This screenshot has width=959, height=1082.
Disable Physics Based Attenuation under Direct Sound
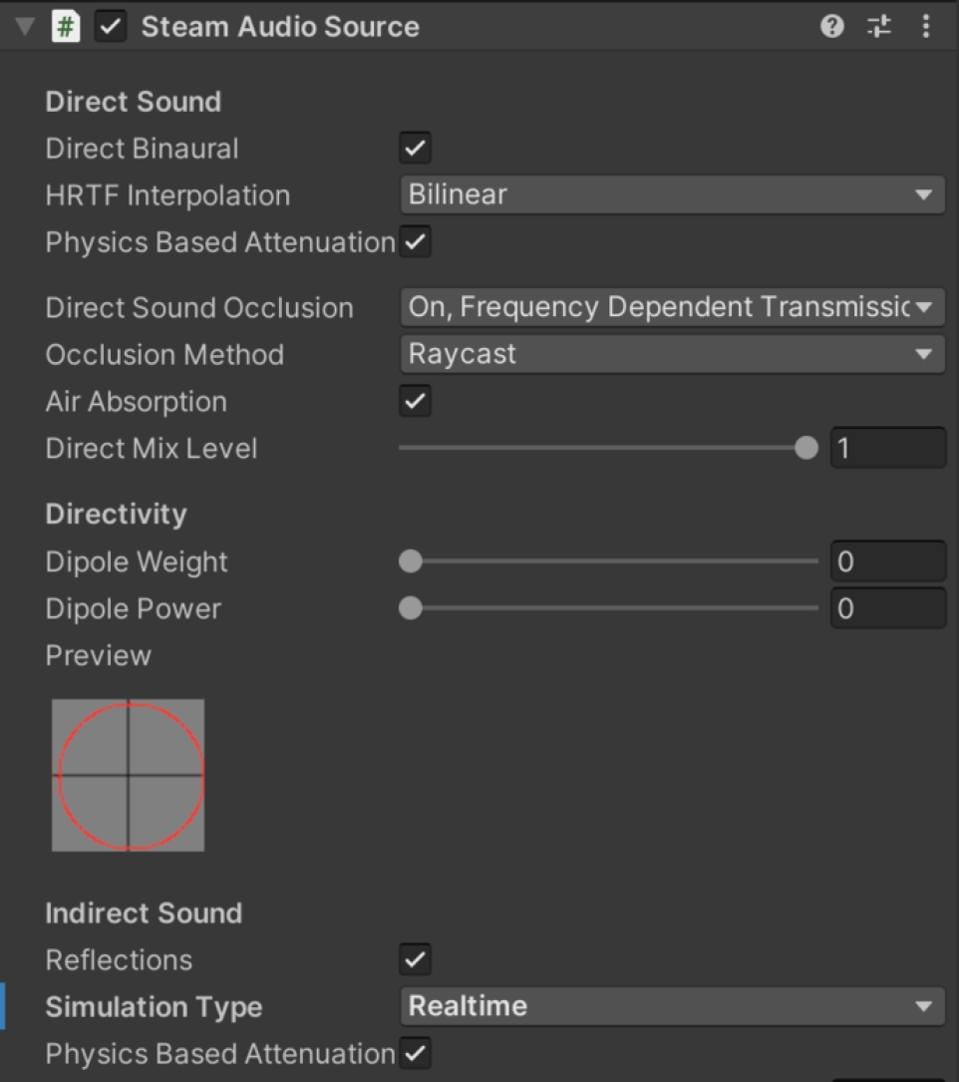(414, 241)
